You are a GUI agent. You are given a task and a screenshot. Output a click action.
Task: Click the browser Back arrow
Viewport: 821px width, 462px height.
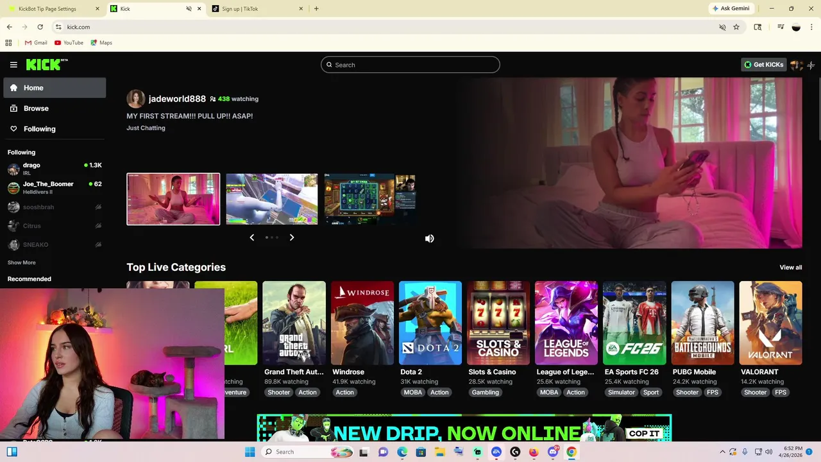click(10, 27)
